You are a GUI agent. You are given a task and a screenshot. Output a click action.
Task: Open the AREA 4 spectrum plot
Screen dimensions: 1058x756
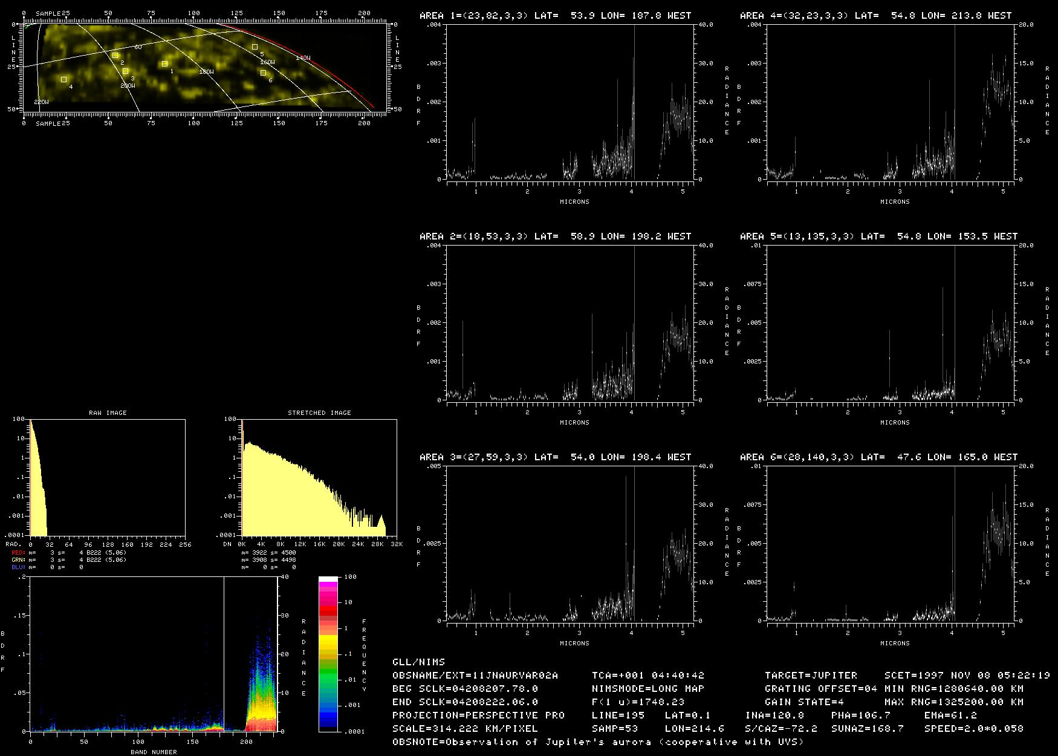891,102
